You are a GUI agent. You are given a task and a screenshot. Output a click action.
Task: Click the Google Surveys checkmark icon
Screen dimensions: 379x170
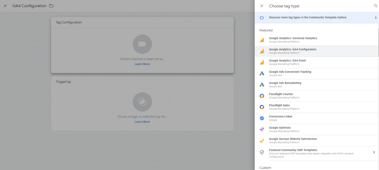tap(262, 140)
